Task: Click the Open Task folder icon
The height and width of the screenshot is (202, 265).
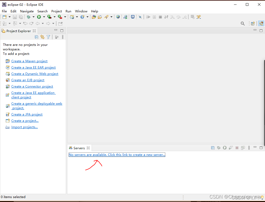Action: (100, 17)
